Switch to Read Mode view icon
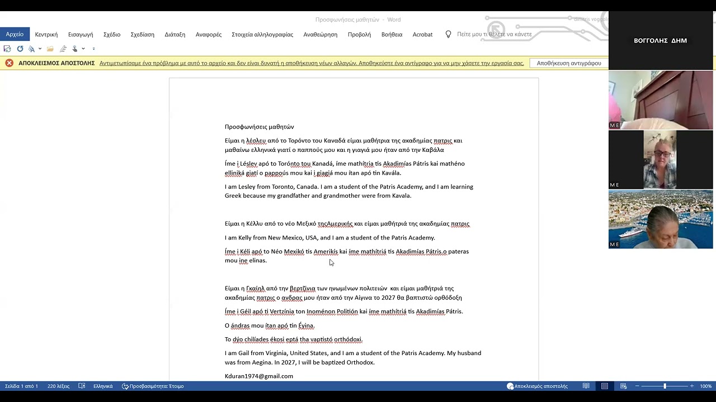This screenshot has width=716, height=402. click(586, 386)
